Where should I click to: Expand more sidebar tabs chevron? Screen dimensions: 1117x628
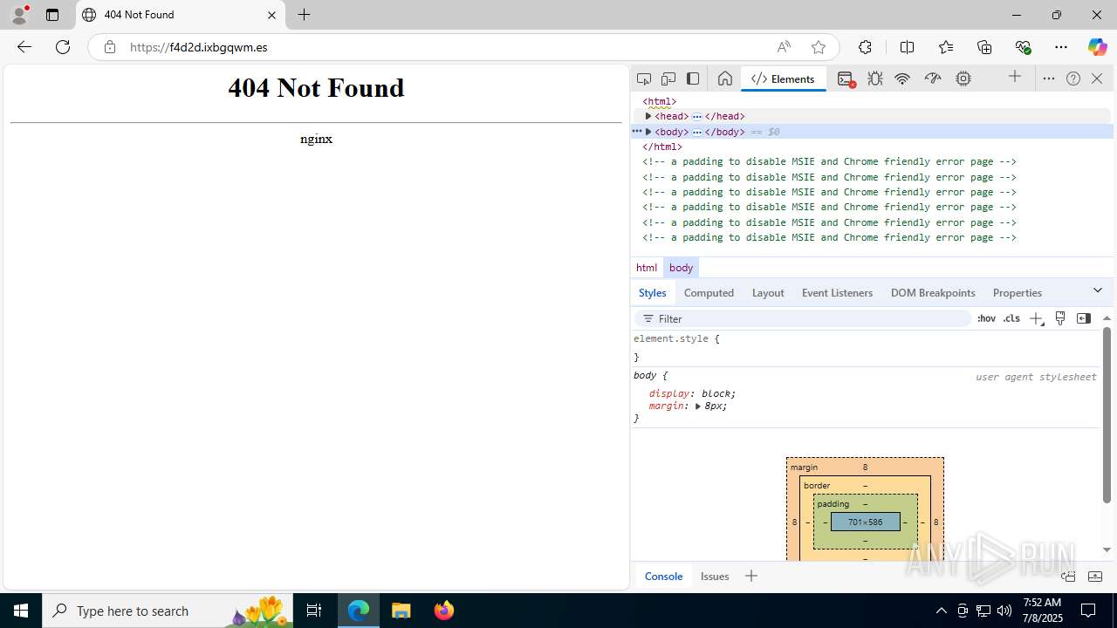[1098, 290]
